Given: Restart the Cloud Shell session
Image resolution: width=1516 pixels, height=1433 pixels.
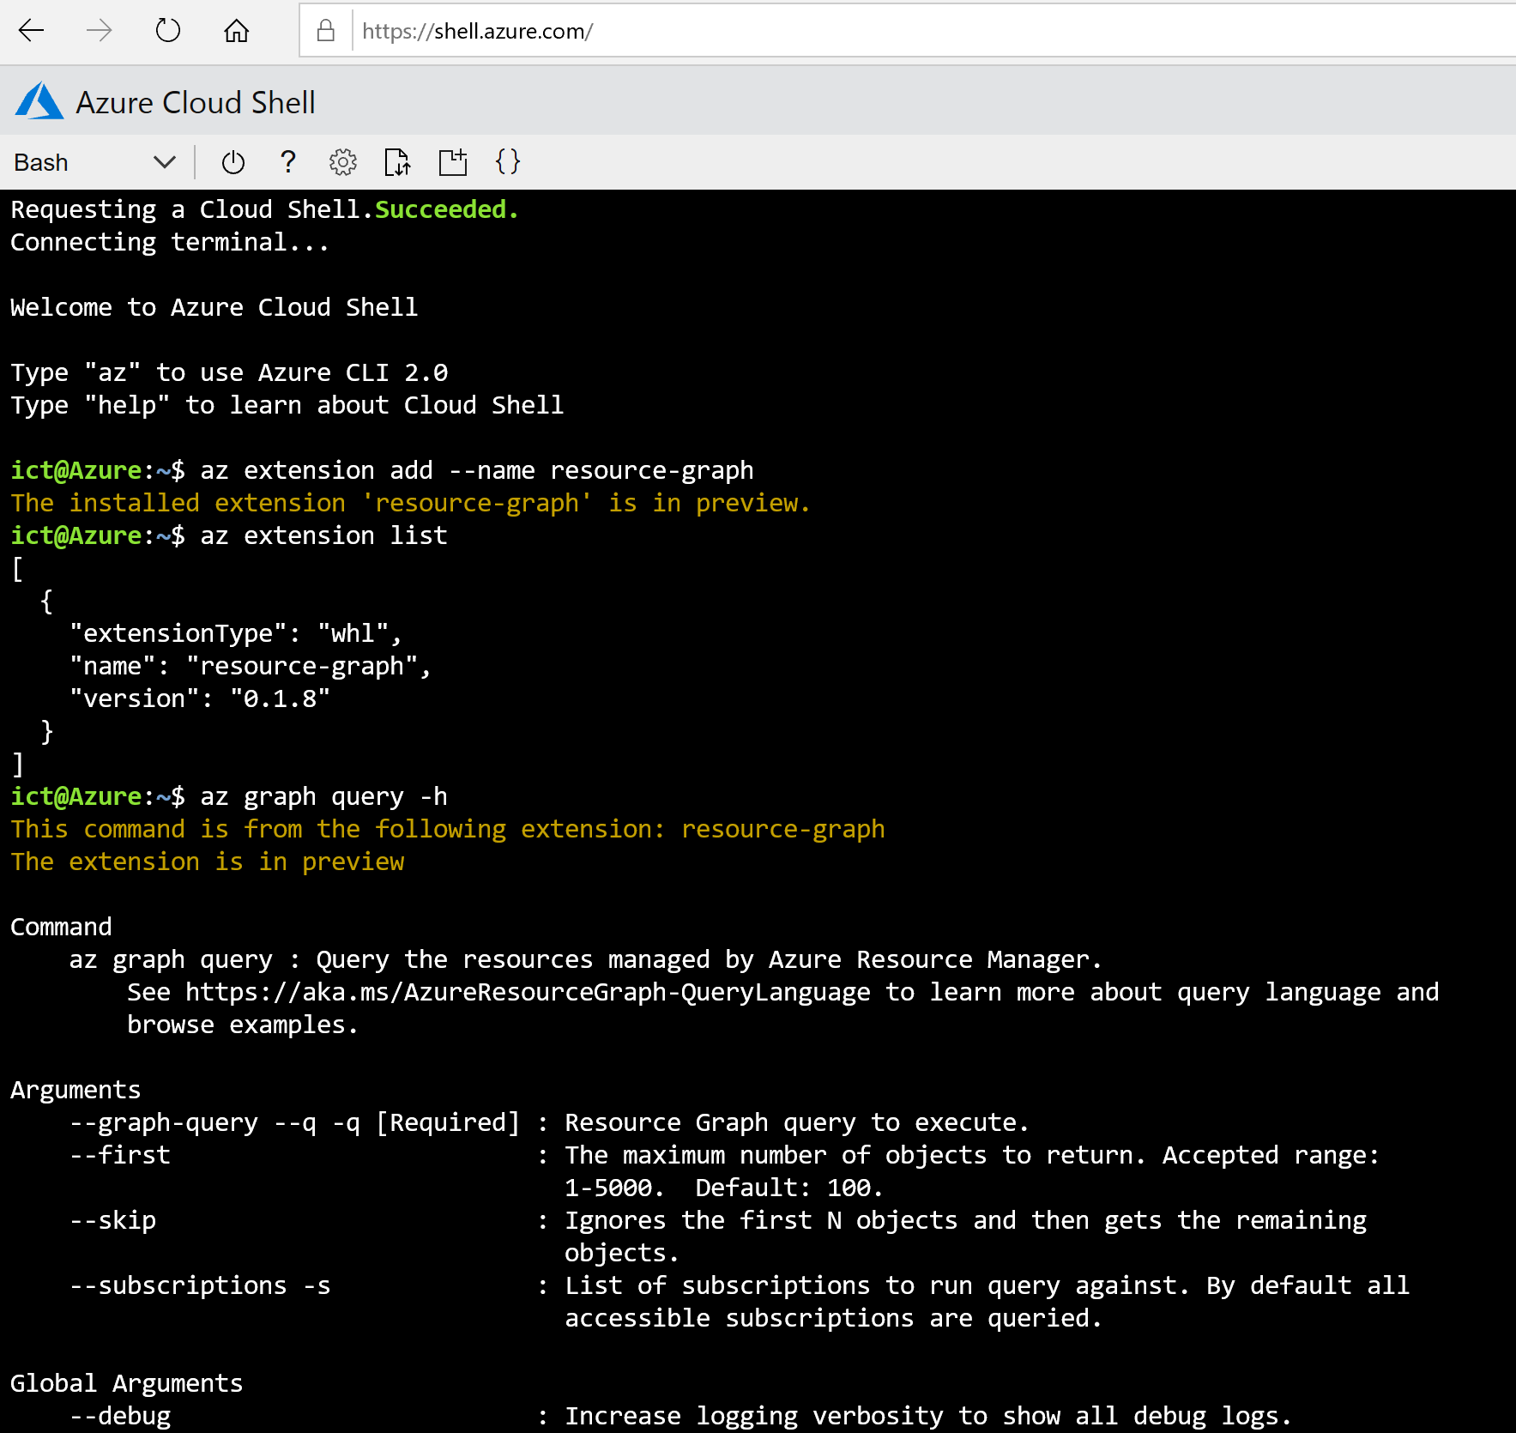Looking at the screenshot, I should coord(233,162).
